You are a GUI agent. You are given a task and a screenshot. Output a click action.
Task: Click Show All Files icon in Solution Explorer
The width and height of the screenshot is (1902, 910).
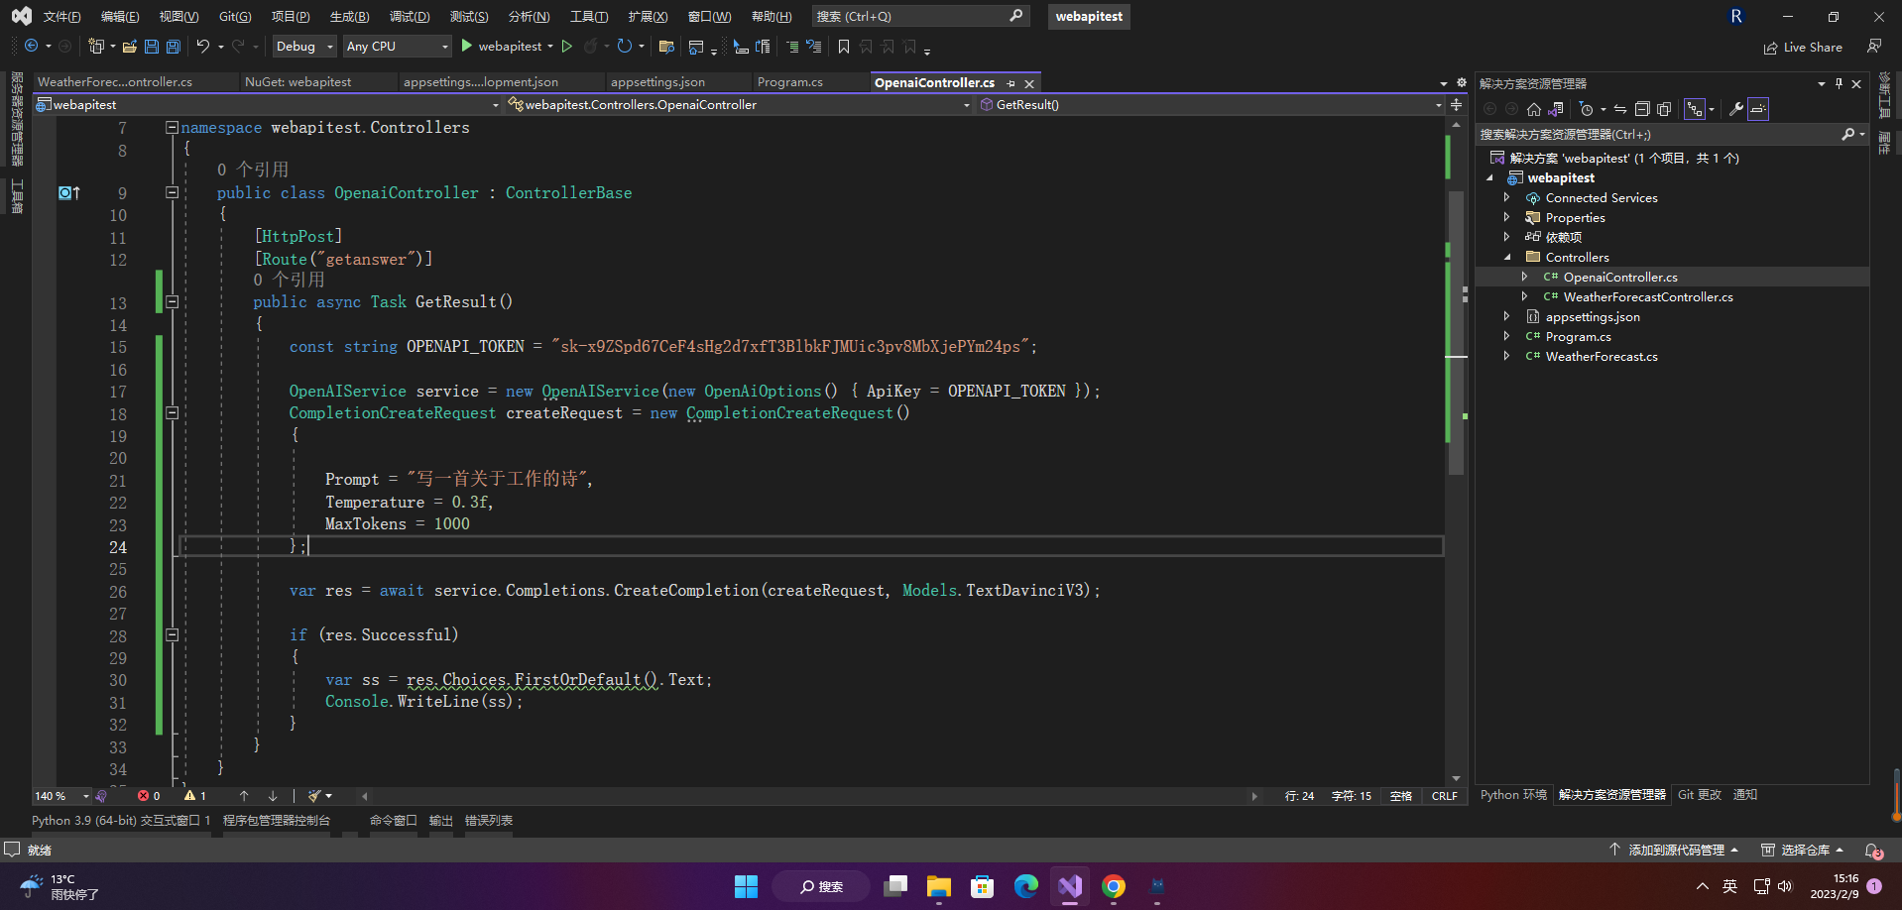(x=1664, y=109)
